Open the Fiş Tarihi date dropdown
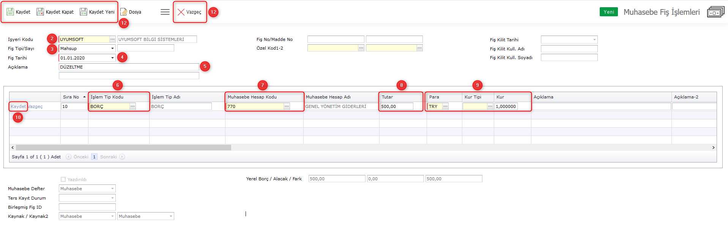This screenshot has height=225, width=728. click(x=112, y=58)
